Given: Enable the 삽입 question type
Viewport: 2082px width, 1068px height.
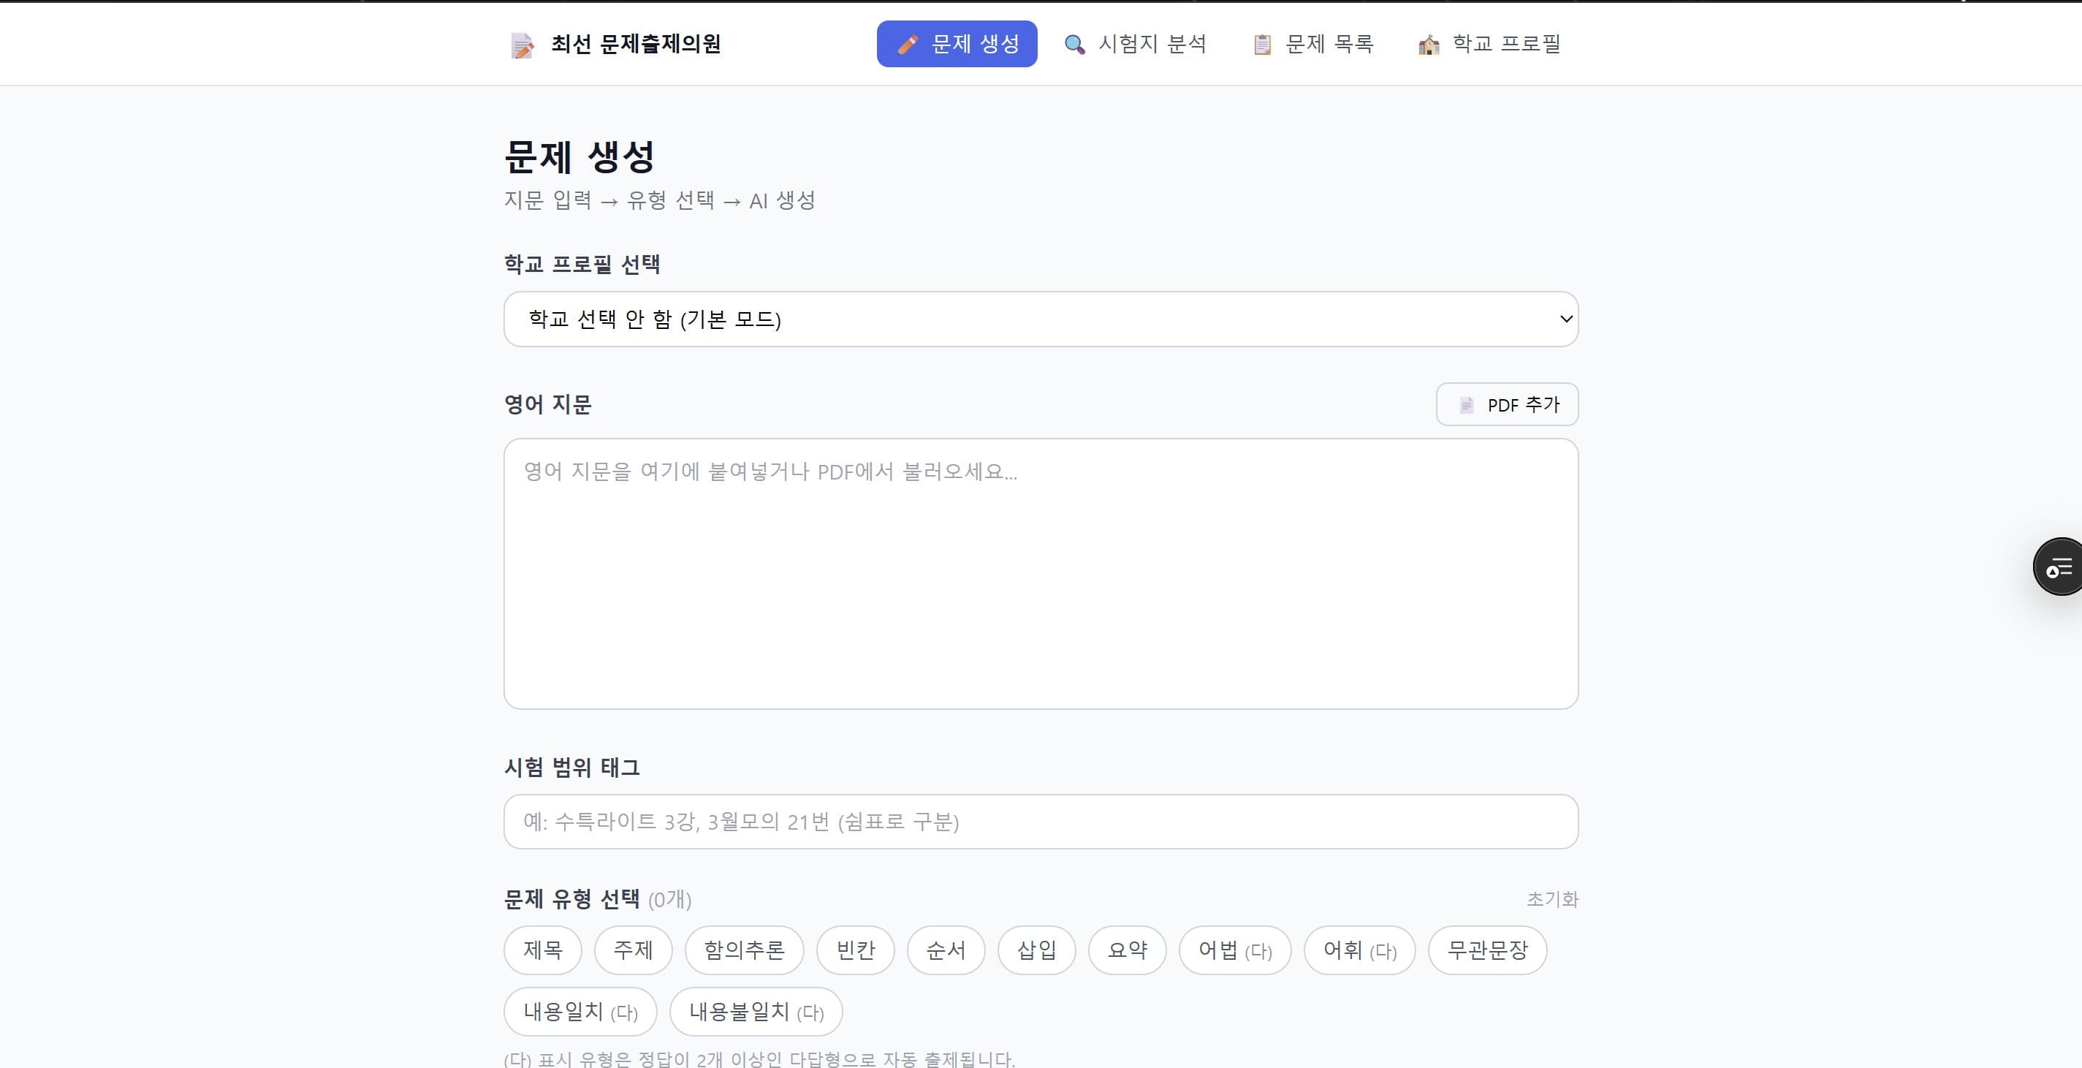Looking at the screenshot, I should pyautogui.click(x=1037, y=950).
